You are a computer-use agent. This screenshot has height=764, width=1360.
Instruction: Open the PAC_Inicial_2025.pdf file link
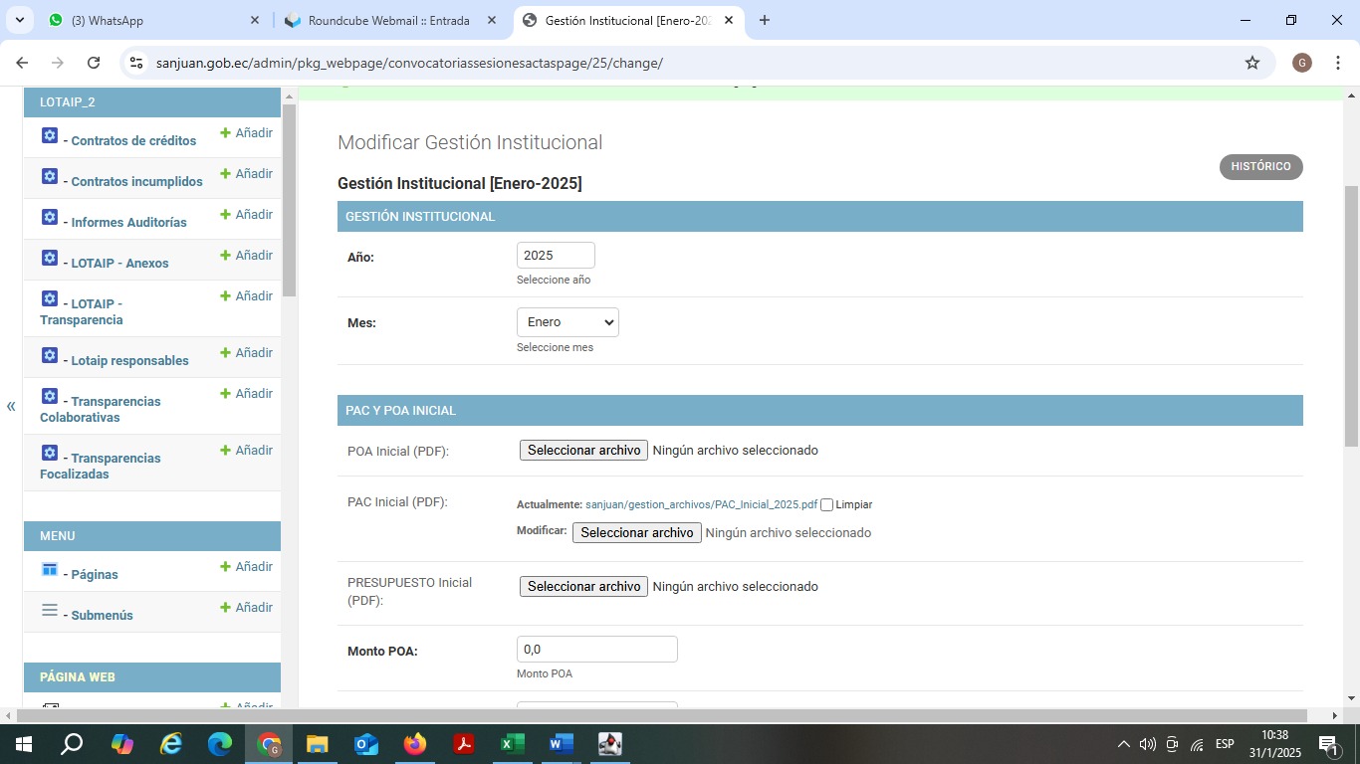[701, 504]
